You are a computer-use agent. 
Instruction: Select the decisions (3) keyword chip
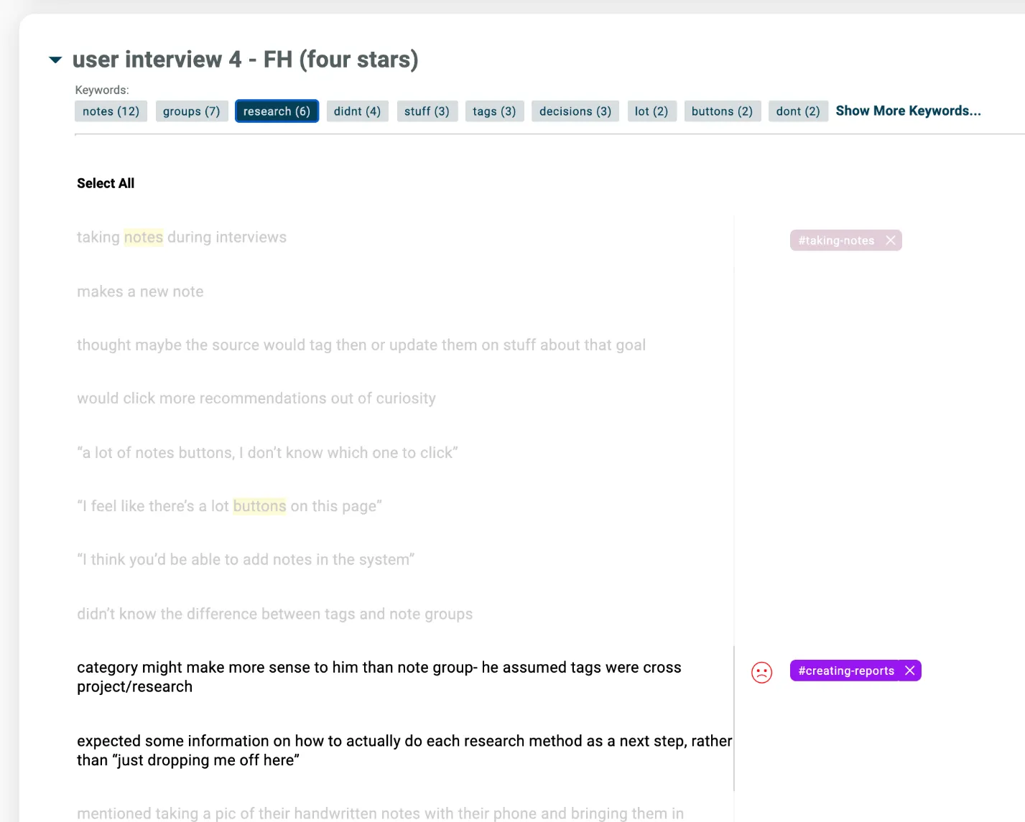pos(575,111)
